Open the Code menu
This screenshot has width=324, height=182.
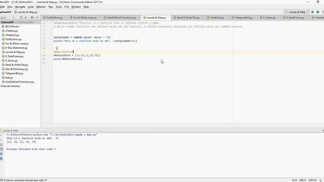pos(30,7)
